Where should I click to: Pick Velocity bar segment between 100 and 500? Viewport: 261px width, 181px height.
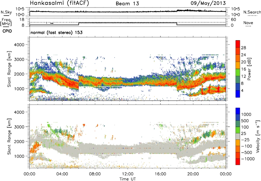click(238, 124)
